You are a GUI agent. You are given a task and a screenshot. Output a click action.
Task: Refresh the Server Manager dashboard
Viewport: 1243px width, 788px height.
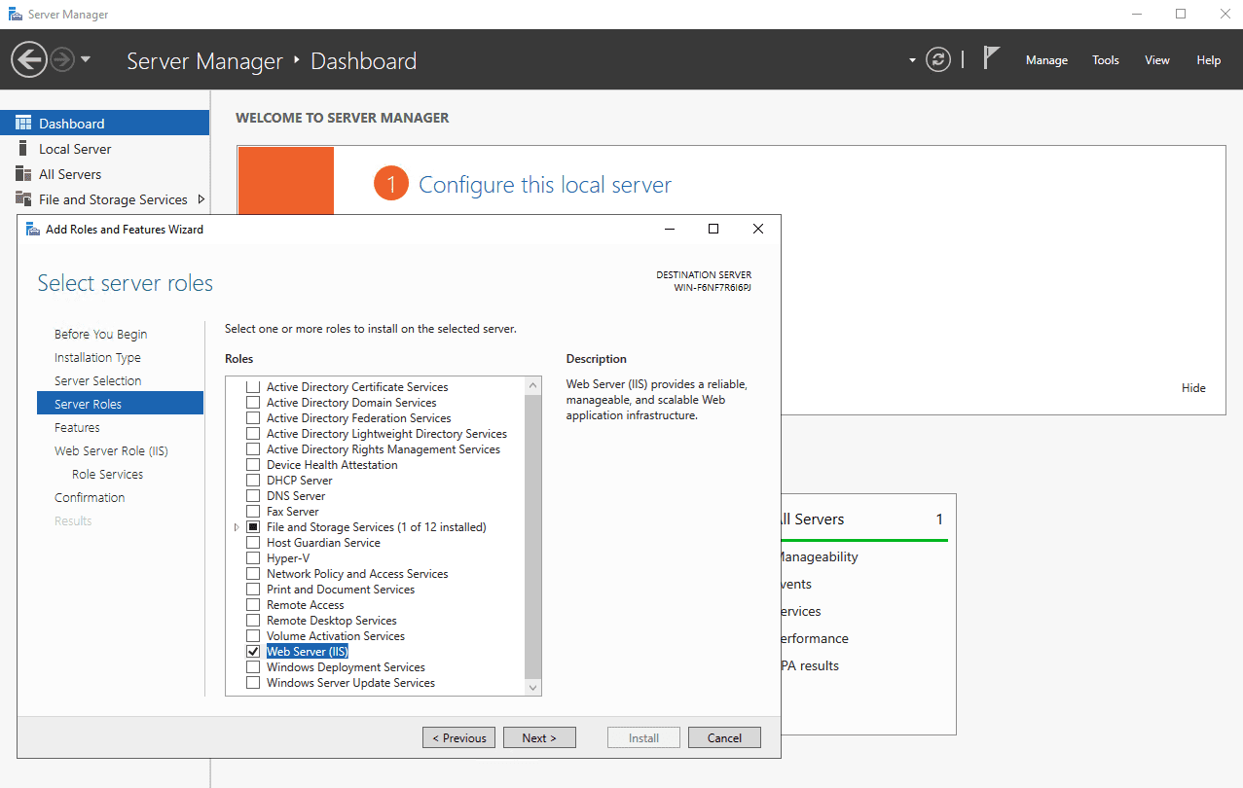click(x=937, y=60)
